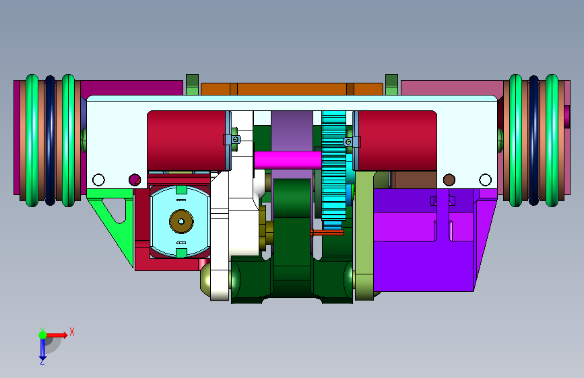
Task: Click the blue Z axis arrow of the triad
Action: (42, 349)
